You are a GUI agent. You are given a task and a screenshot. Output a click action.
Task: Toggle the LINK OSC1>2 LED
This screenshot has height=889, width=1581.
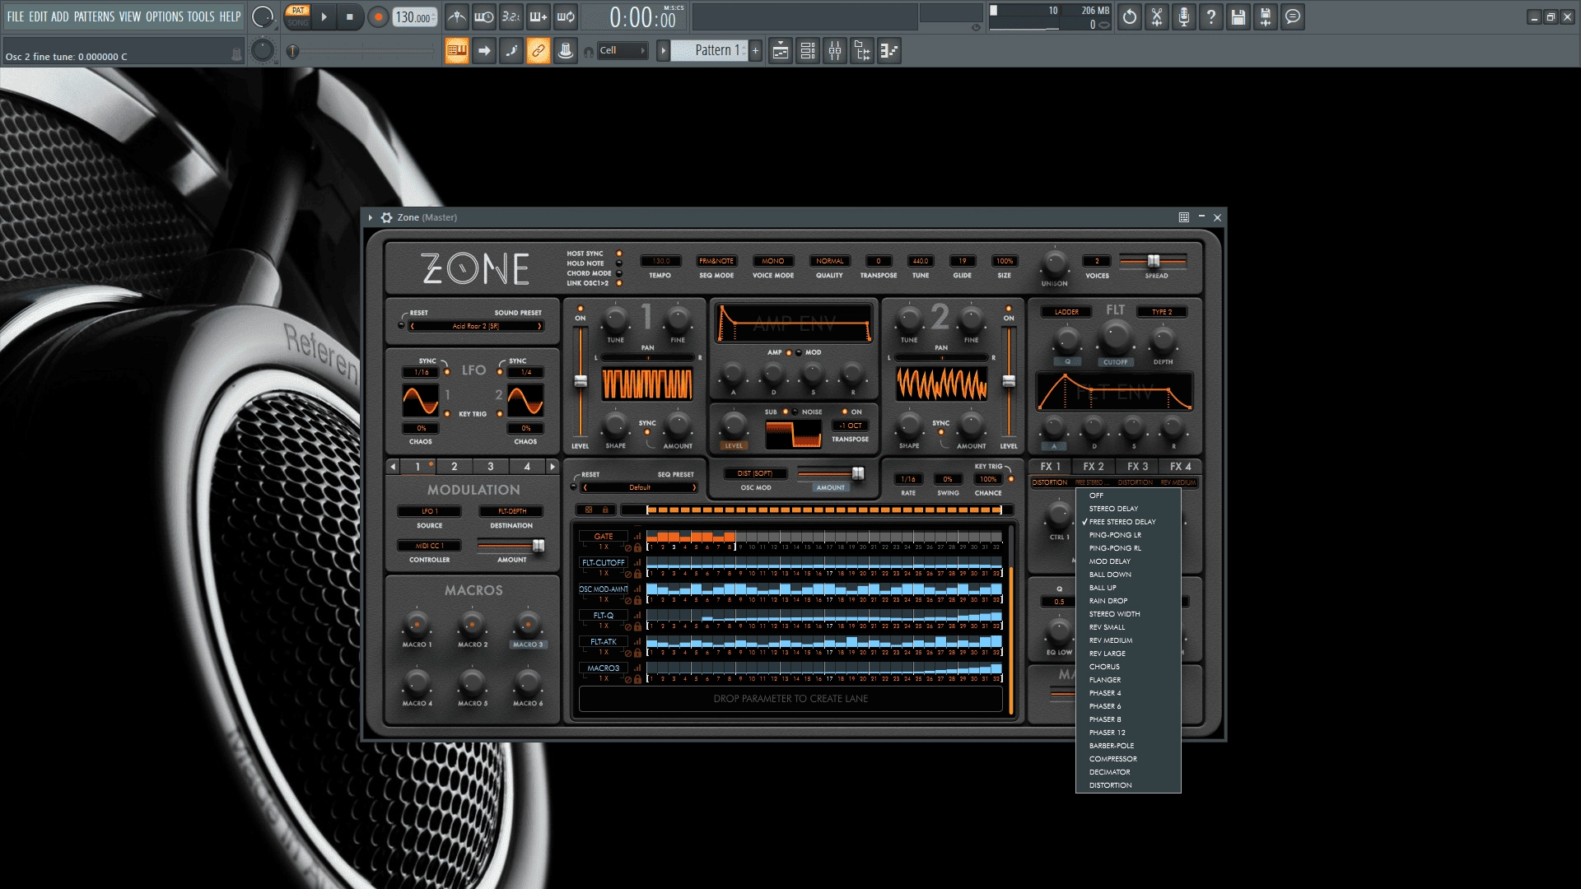[619, 283]
